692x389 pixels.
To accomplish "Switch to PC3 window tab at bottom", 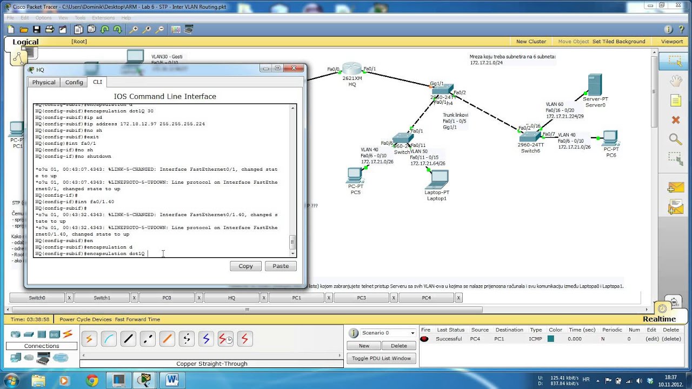I will [362, 298].
